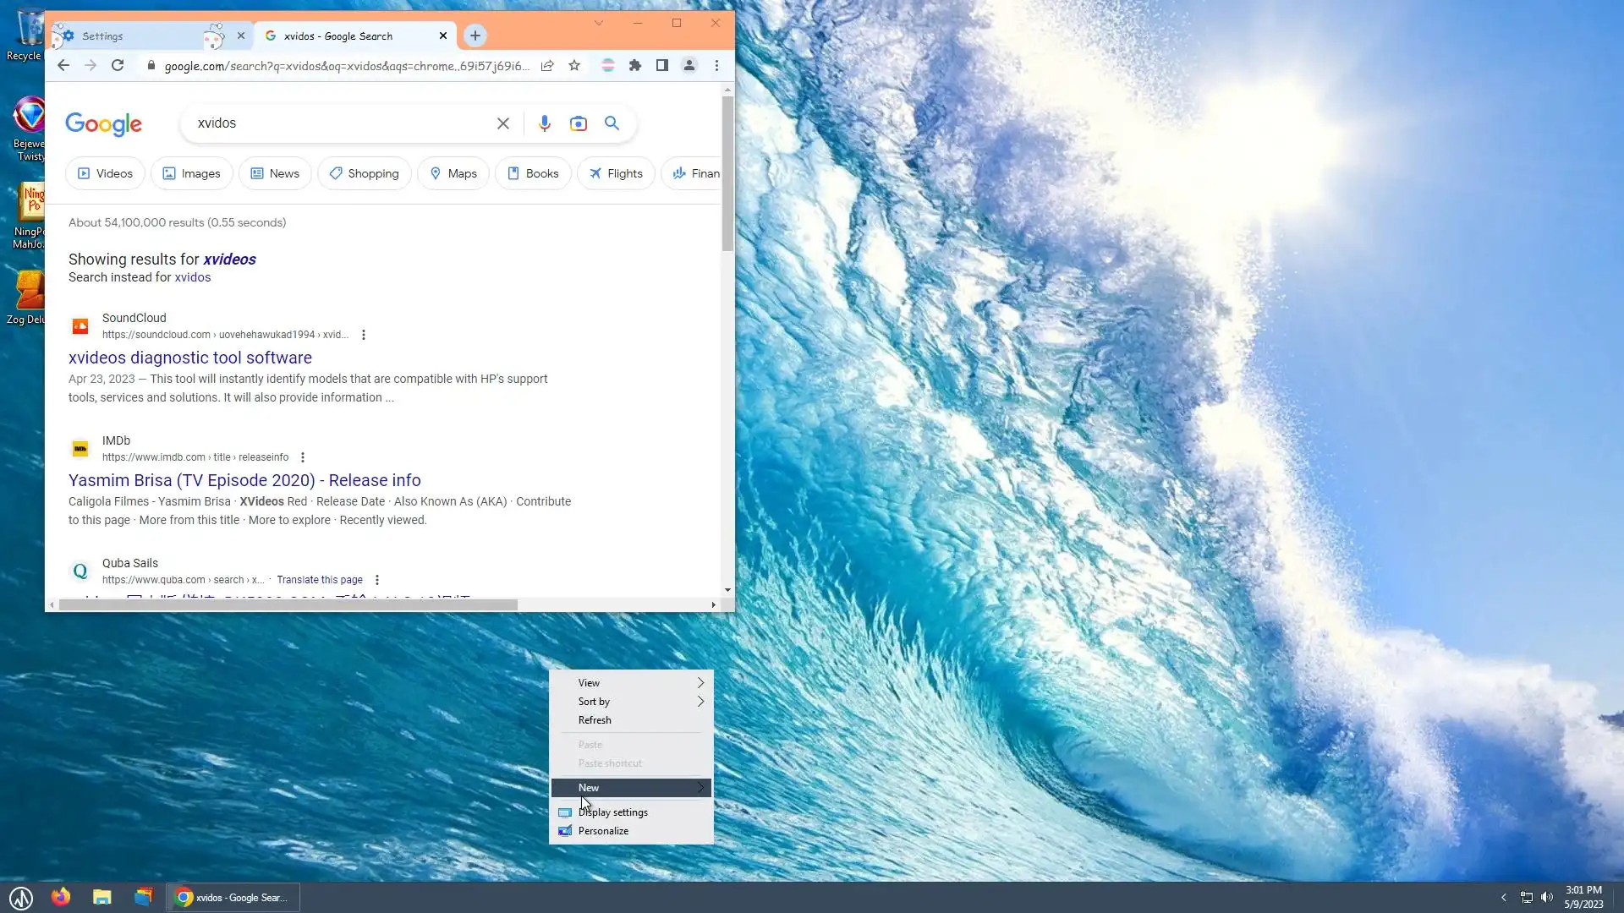1624x913 pixels.
Task: Select Refresh in the context menu
Action: click(595, 719)
